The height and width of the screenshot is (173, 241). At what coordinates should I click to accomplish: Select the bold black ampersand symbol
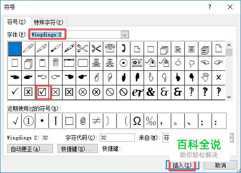tap(150, 92)
